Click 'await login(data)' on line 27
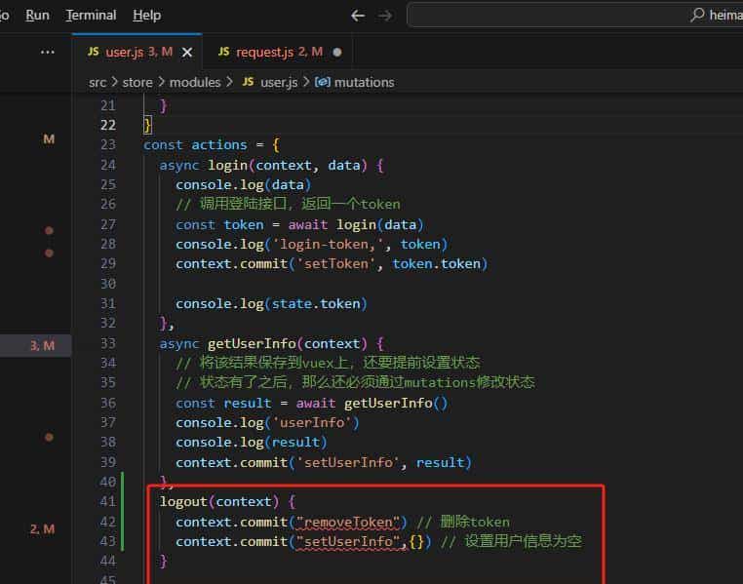The width and height of the screenshot is (743, 584). tap(356, 224)
